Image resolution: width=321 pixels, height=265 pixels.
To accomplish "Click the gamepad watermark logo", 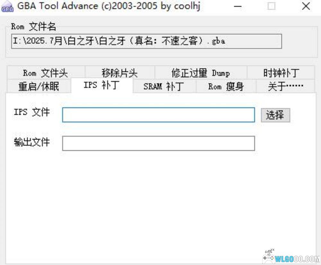I will 269,256.
